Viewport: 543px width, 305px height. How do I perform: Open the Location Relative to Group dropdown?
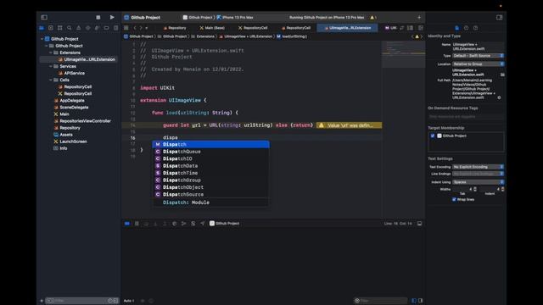[x=478, y=64]
